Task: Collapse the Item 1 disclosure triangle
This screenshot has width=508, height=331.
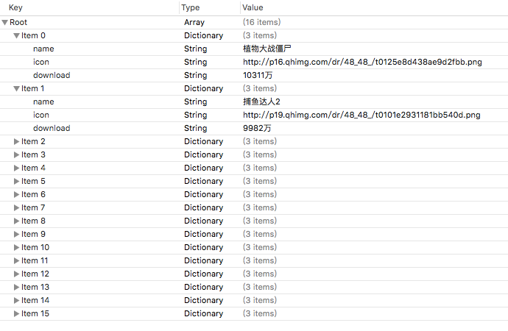Action: 16,89
